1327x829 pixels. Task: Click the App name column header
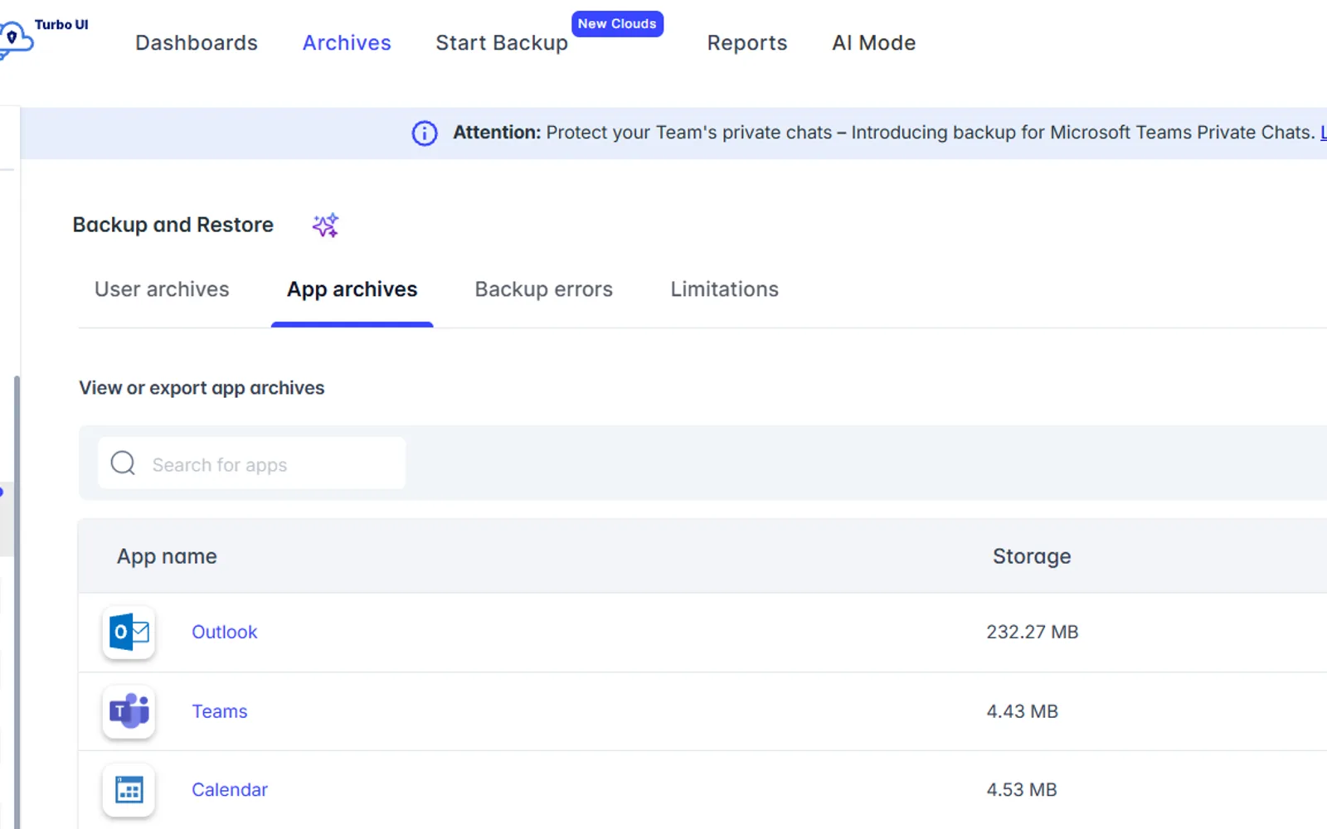pos(167,556)
